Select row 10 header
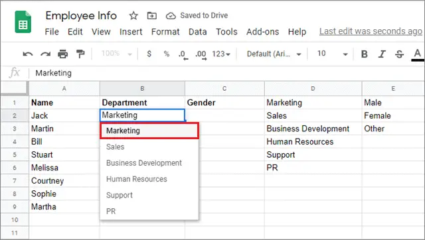 tap(15, 219)
